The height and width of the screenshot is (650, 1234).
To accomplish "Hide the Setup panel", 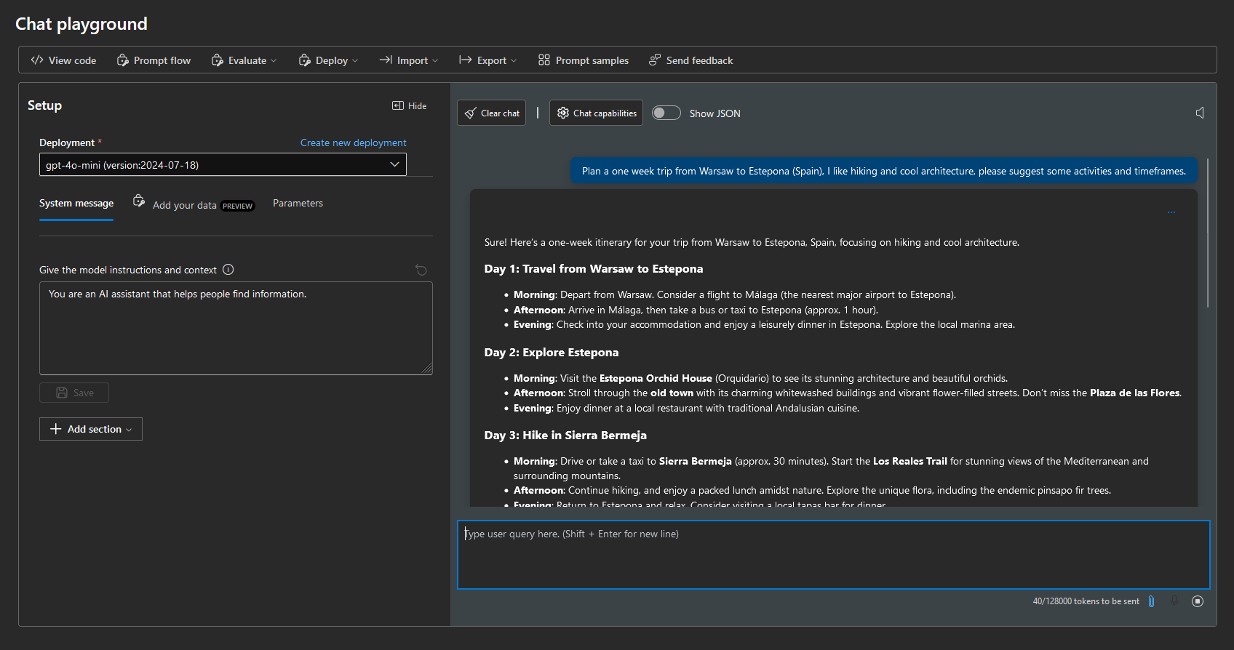I will click(409, 106).
